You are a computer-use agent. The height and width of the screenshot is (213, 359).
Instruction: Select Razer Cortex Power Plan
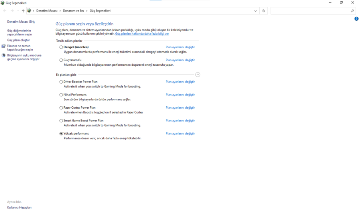click(x=61, y=108)
